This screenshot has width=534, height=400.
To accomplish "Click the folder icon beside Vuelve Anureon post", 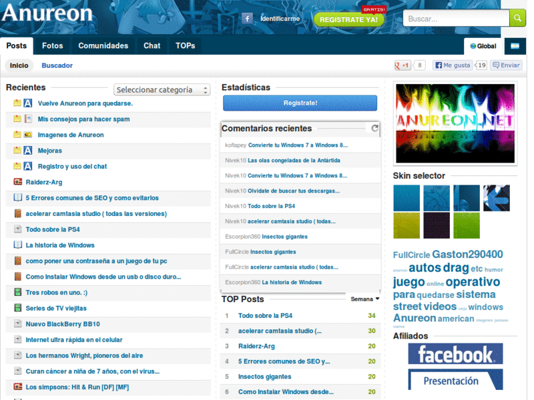I will [x=17, y=103].
